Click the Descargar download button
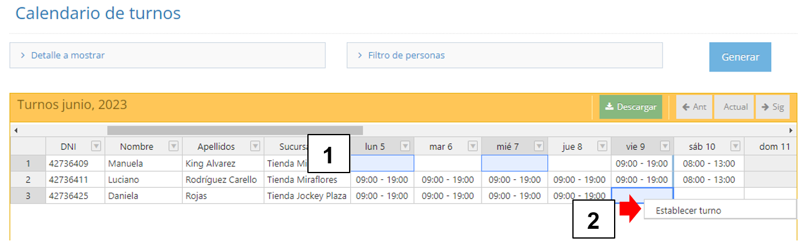803x249 pixels. coord(631,107)
